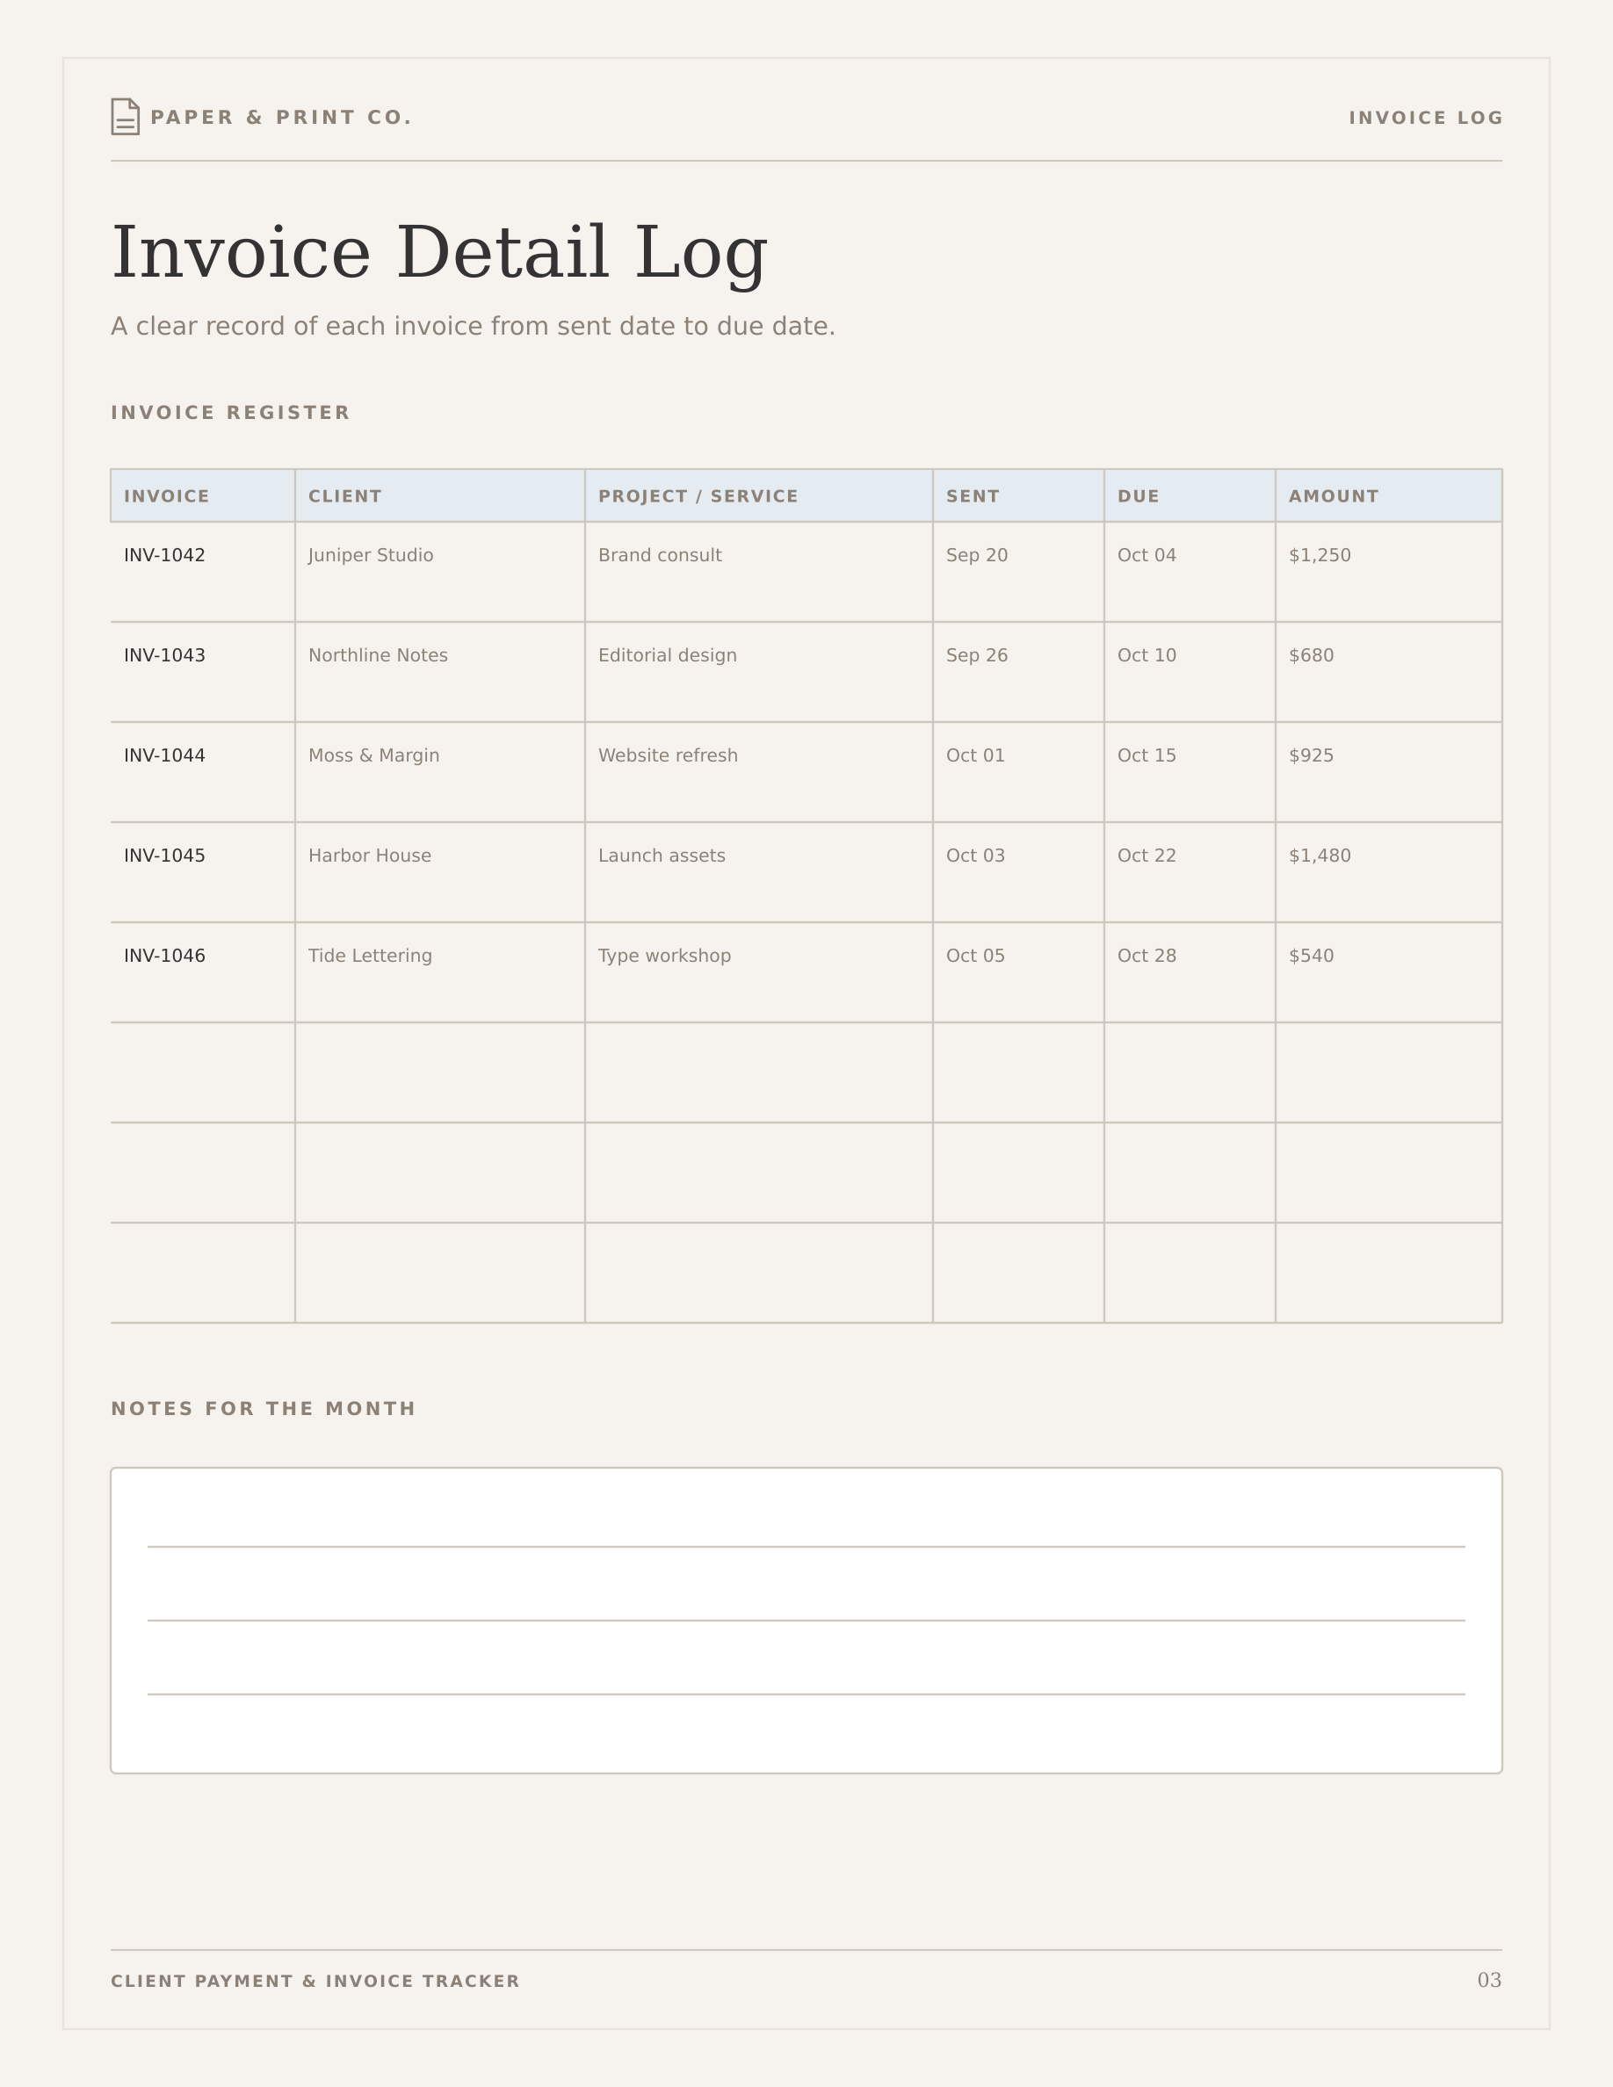Select invoice number INV-1044
The image size is (1613, 2087).
(x=164, y=756)
